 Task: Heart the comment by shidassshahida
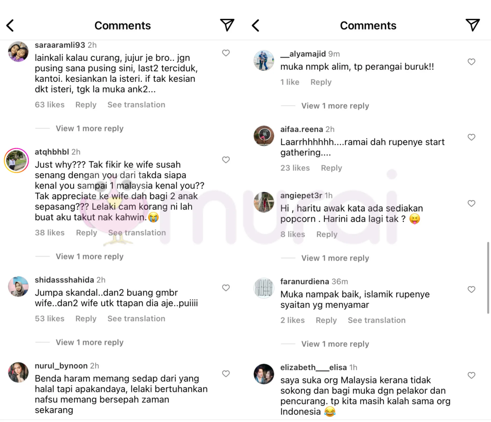coord(226,288)
